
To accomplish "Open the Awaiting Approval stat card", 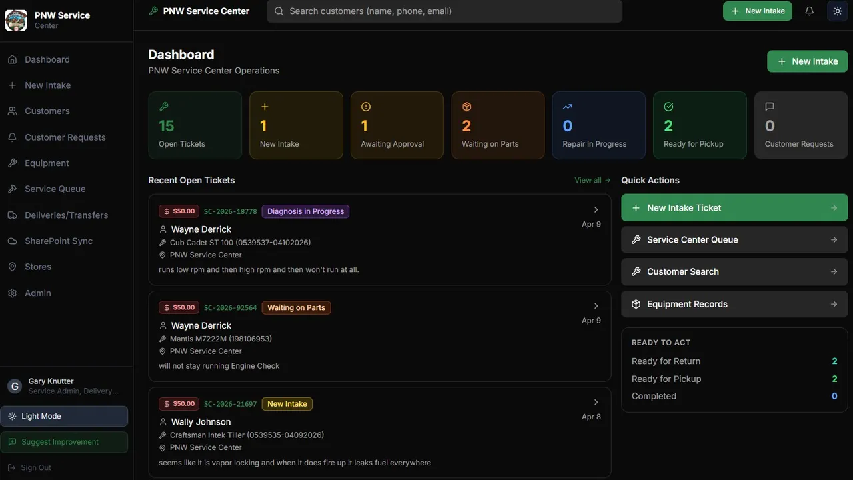I will click(397, 125).
